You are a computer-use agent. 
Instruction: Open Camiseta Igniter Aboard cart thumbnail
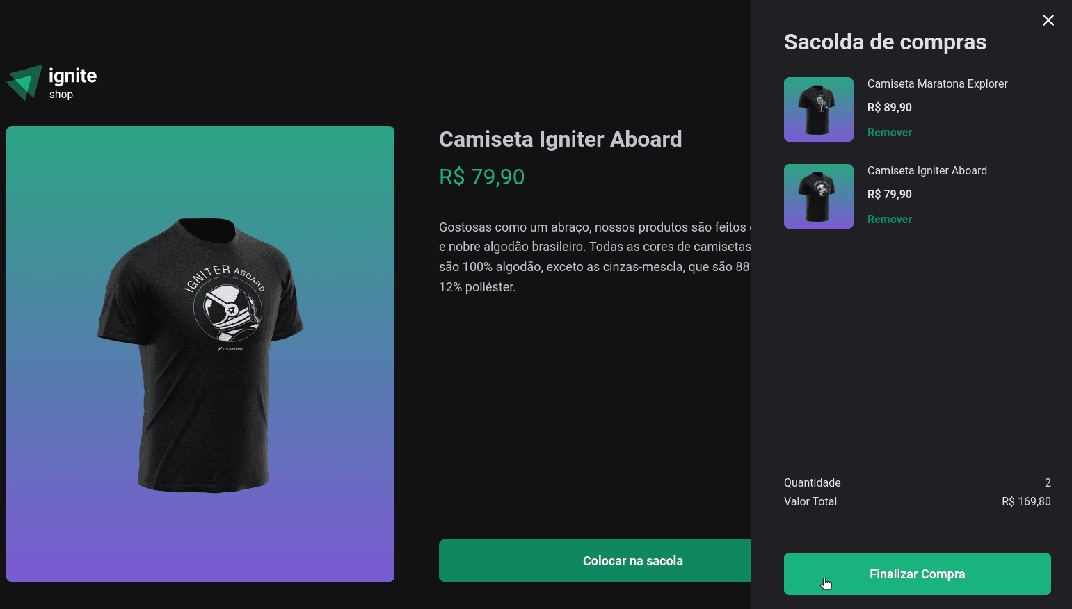click(819, 196)
